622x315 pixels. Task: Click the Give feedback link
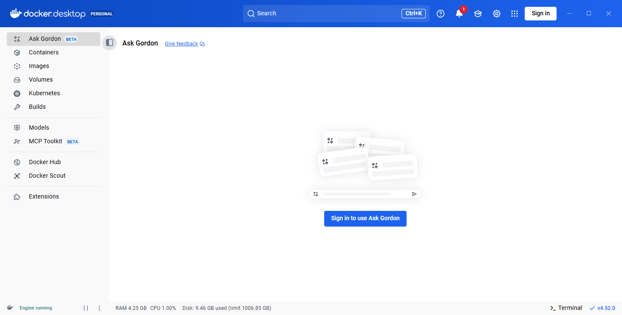click(x=181, y=44)
